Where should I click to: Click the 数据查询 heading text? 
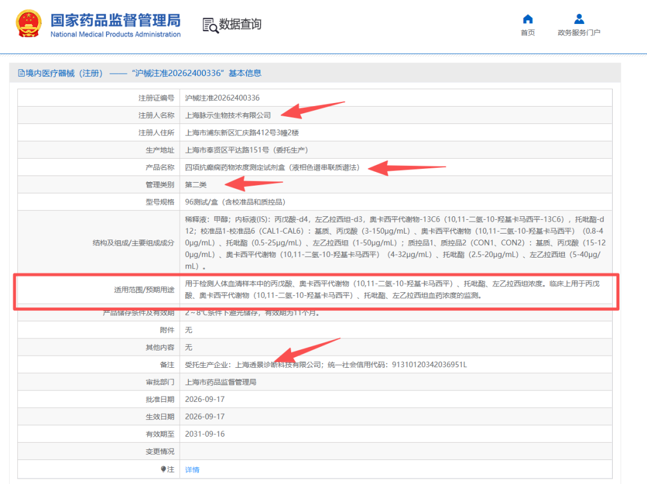[240, 25]
